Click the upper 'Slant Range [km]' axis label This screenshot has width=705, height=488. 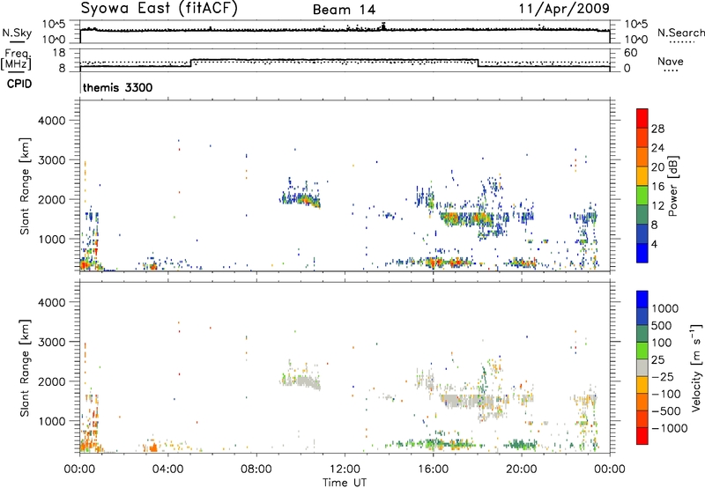pos(25,186)
